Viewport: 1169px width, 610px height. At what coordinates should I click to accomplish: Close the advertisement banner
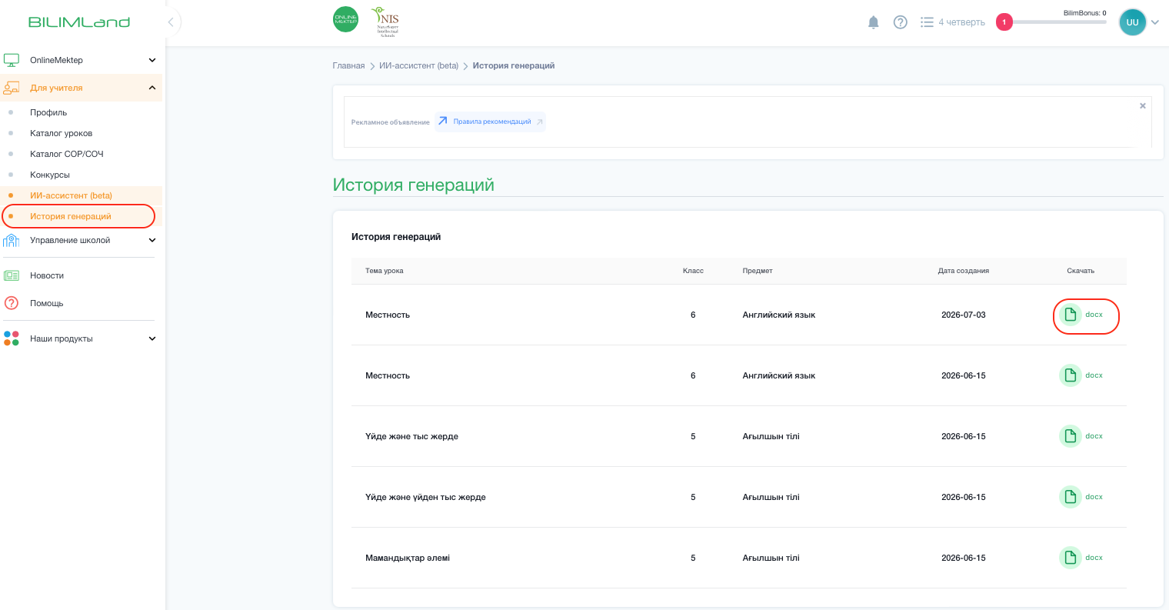pos(1142,106)
